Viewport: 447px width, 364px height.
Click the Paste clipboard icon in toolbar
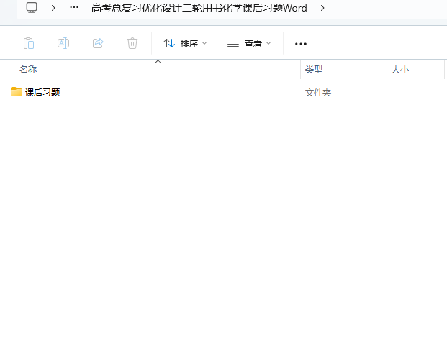[29, 43]
